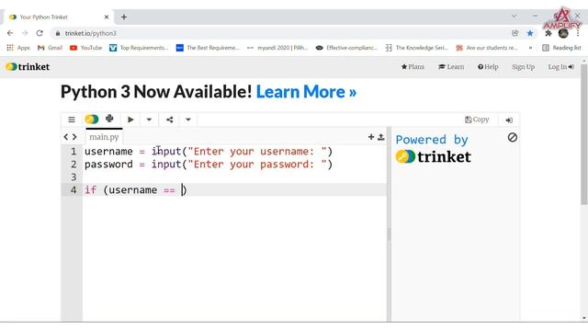The height and width of the screenshot is (331, 588).
Task: Click the share icon in the toolbar
Action: tap(169, 120)
